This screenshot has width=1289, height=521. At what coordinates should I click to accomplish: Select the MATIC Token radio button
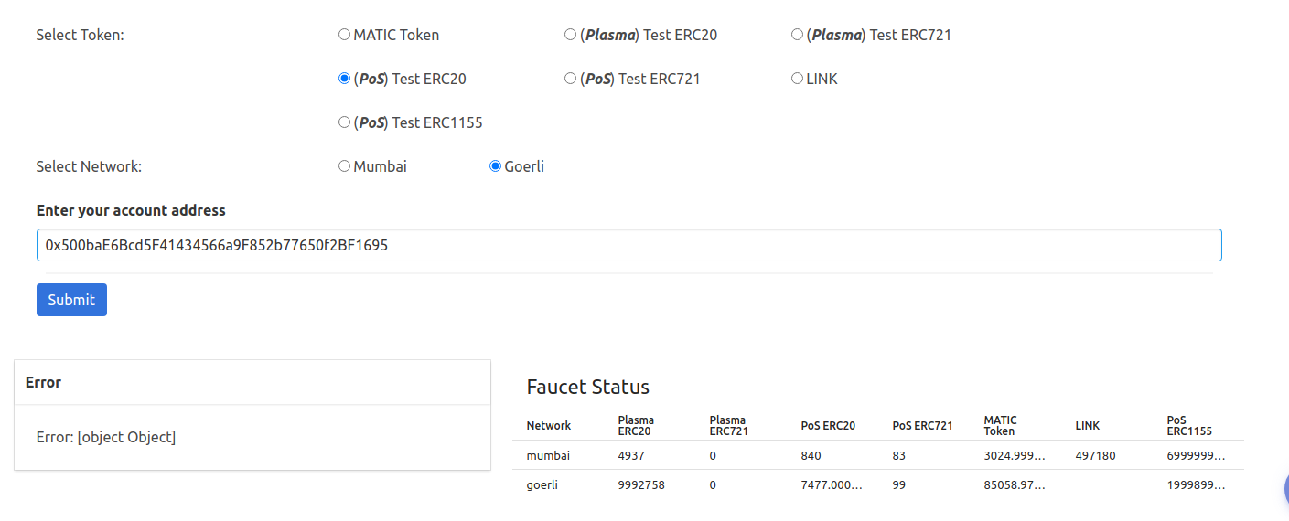point(345,35)
